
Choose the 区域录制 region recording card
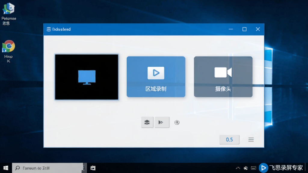tap(156, 77)
